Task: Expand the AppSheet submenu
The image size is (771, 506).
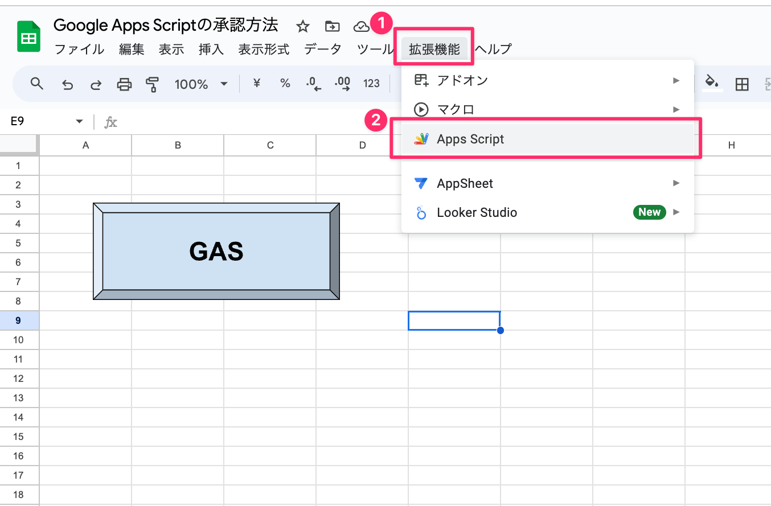Action: [548, 183]
